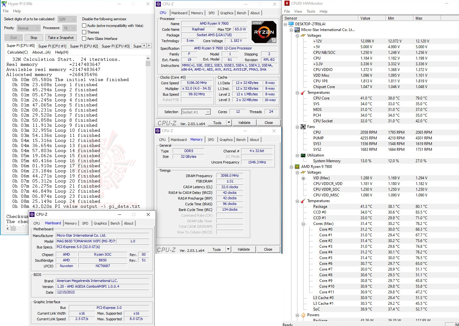Open the Tools dropdown arrow in CPU-Z Memory window
459x326 pixels.
coord(228,249)
